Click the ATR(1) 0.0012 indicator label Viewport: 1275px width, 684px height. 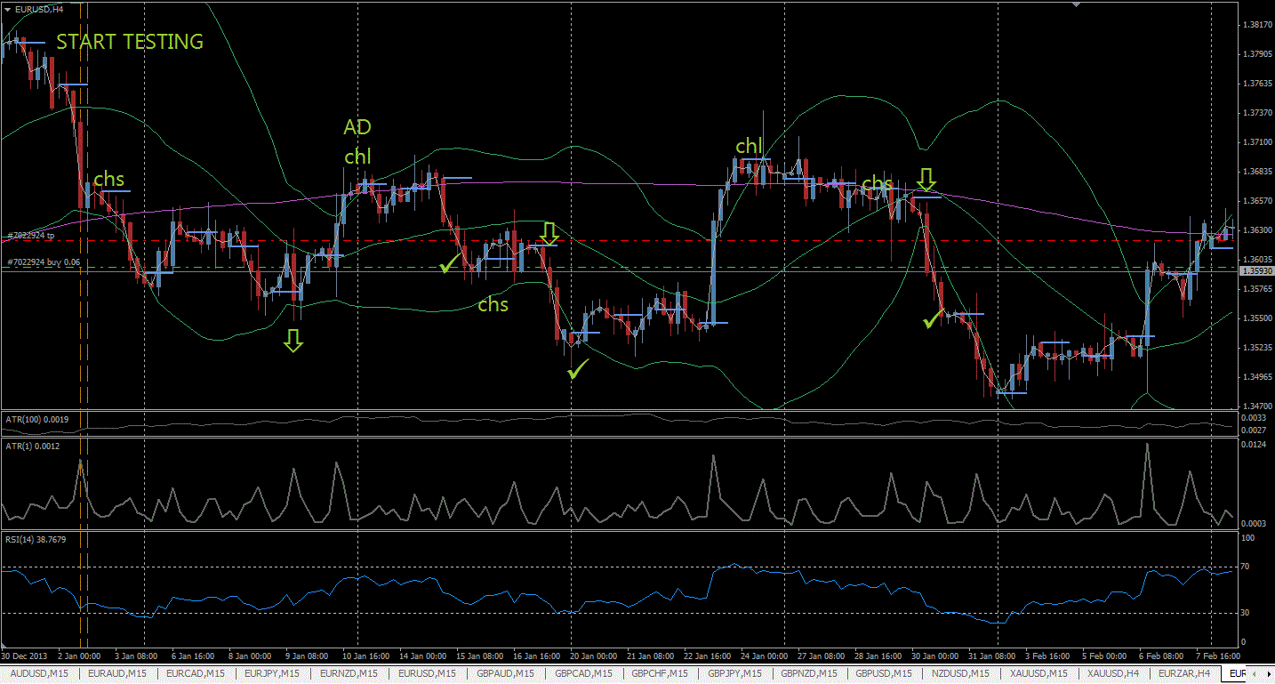point(32,446)
